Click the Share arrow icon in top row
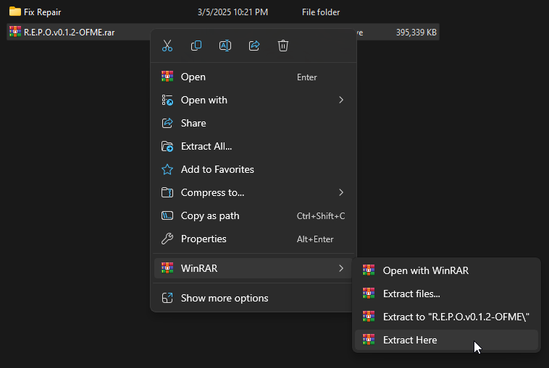This screenshot has height=368, width=549. coord(254,46)
